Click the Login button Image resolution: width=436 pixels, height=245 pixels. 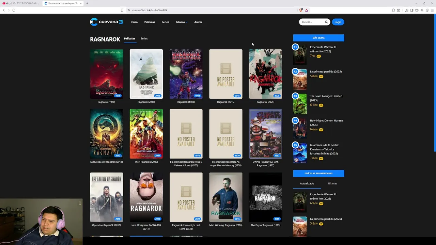[x=338, y=22]
